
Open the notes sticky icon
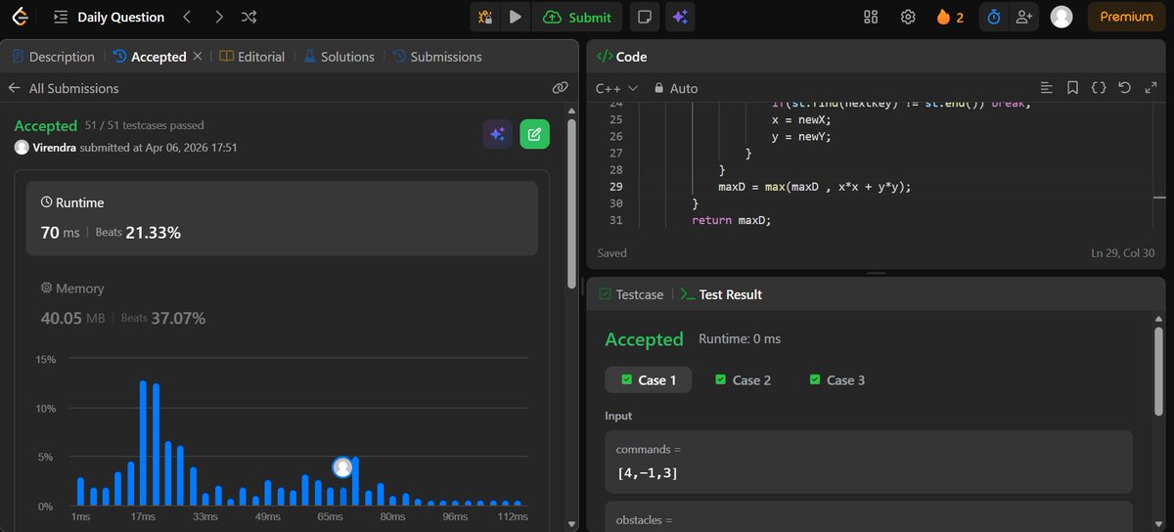[x=643, y=17]
